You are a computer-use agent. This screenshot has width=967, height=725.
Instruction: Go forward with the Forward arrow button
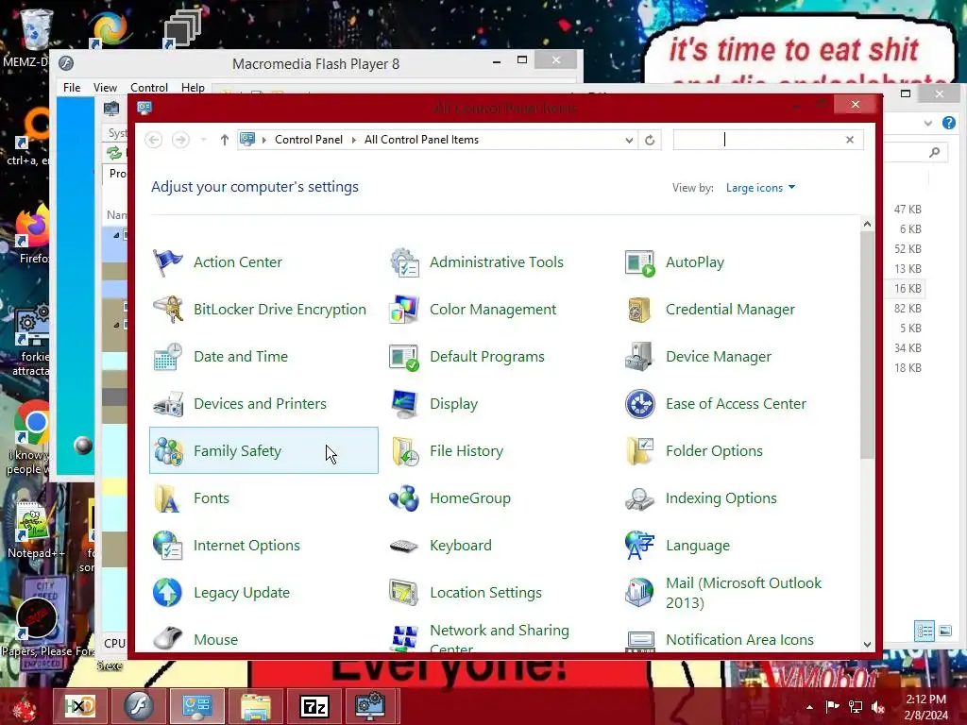click(x=180, y=140)
